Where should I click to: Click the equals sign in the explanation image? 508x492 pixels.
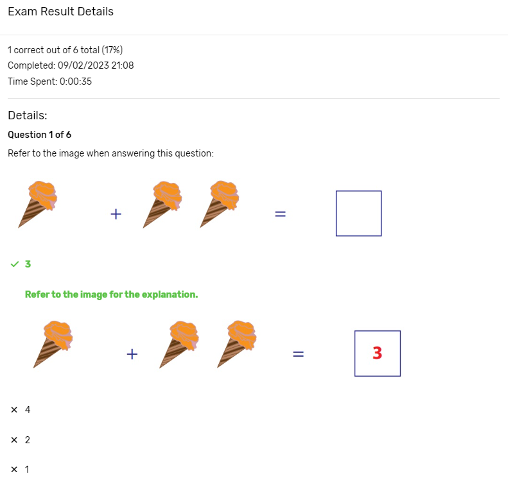299,354
